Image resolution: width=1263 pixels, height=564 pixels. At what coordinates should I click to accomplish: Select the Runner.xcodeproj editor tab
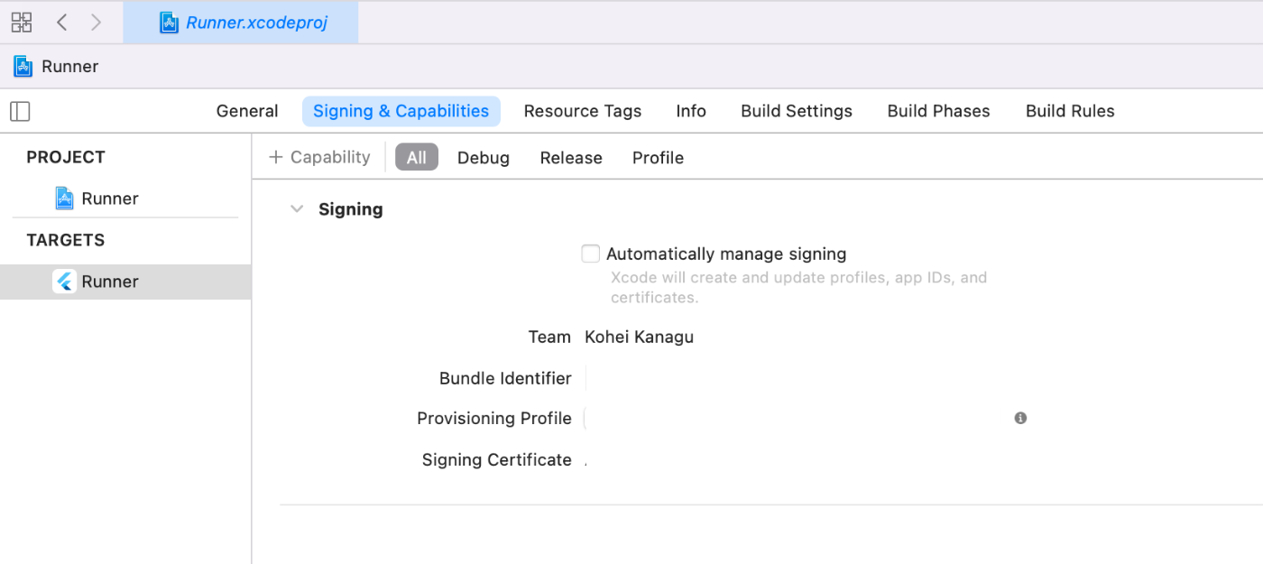[x=241, y=23]
